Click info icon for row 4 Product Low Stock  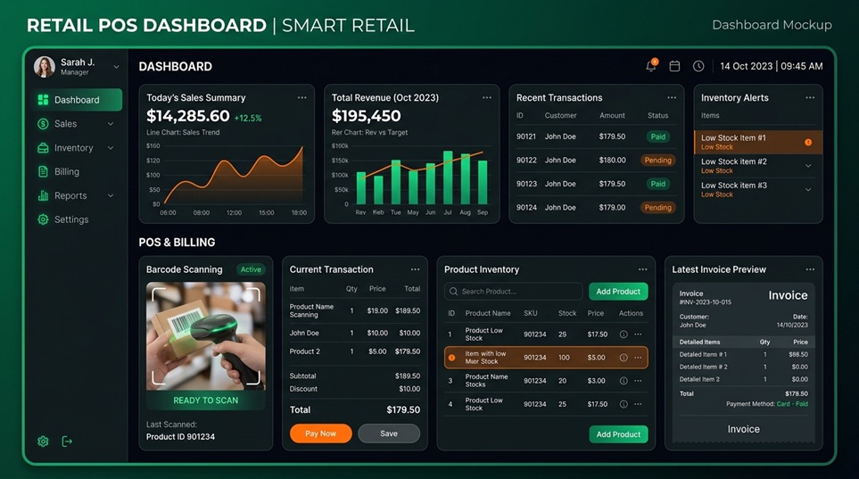tap(624, 404)
